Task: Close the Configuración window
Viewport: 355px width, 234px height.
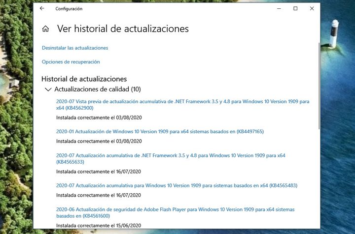Action: point(312,8)
